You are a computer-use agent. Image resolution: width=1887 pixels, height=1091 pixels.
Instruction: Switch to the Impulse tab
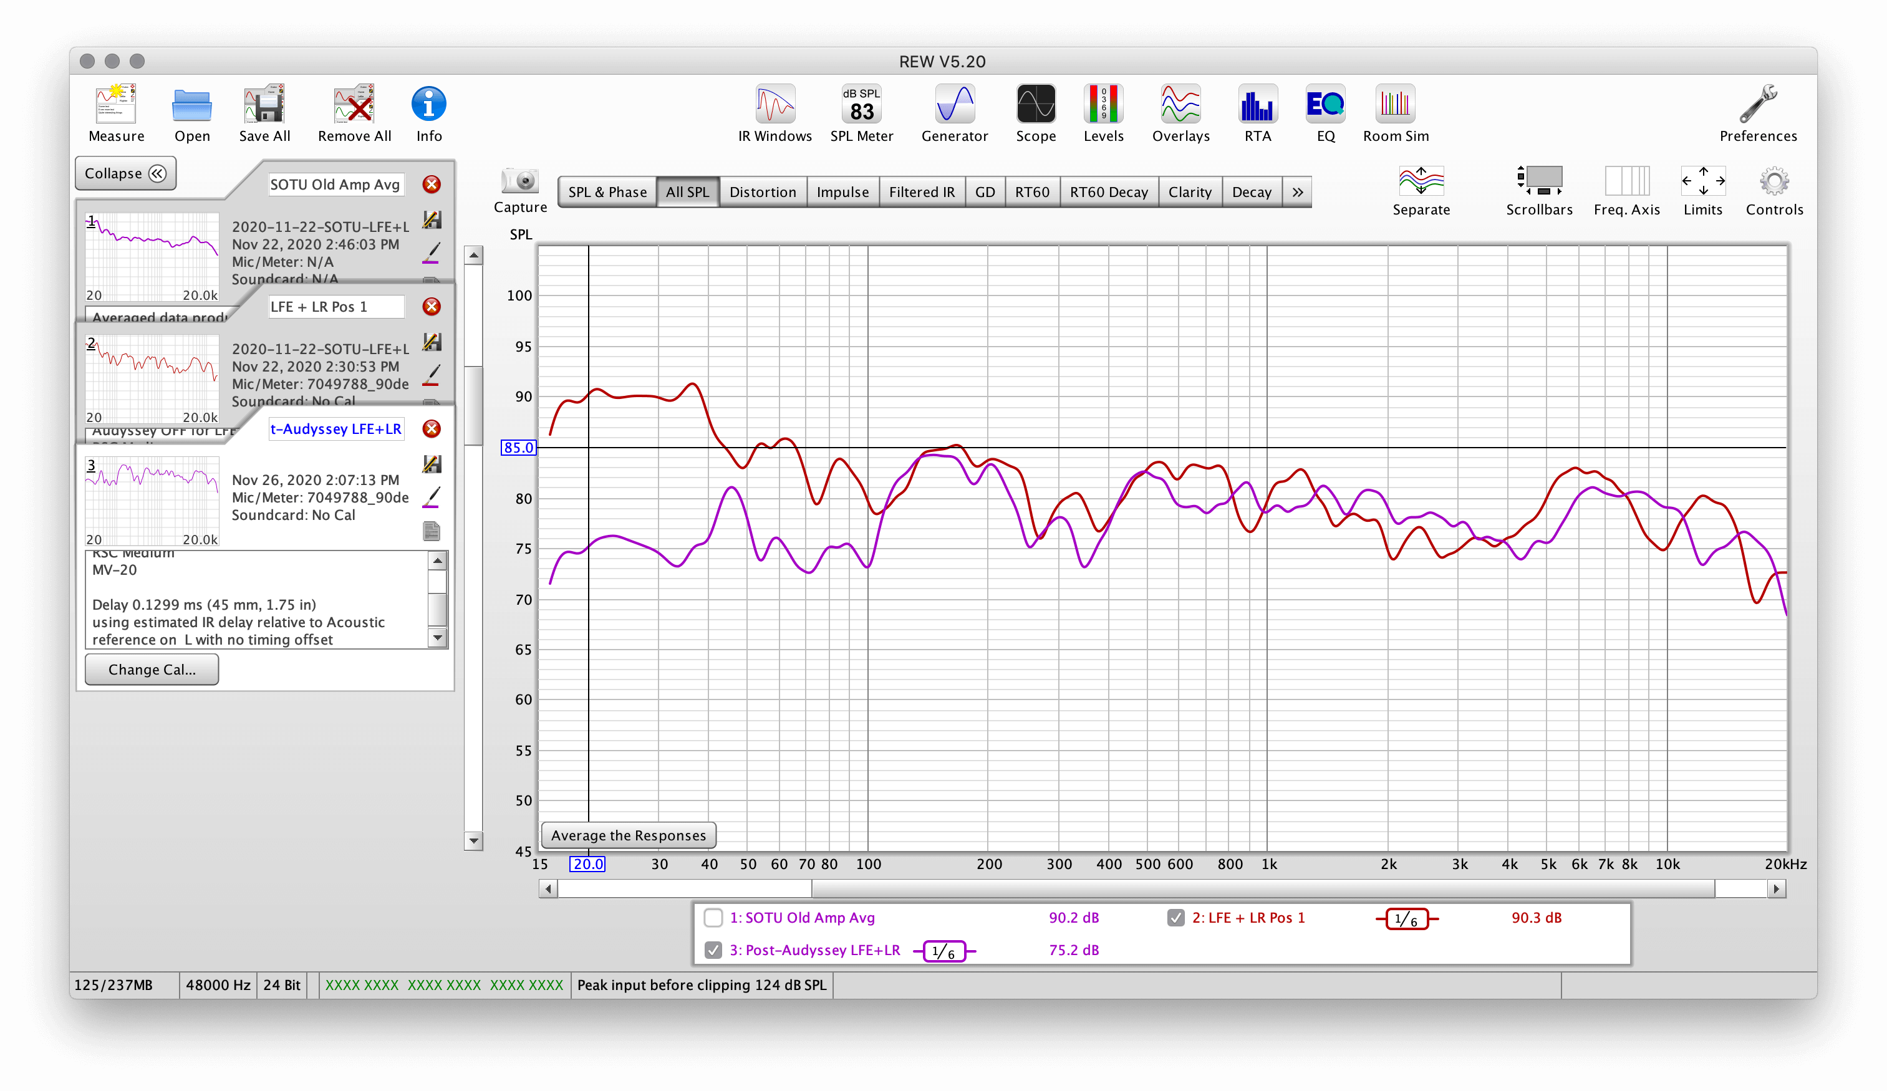click(x=842, y=191)
